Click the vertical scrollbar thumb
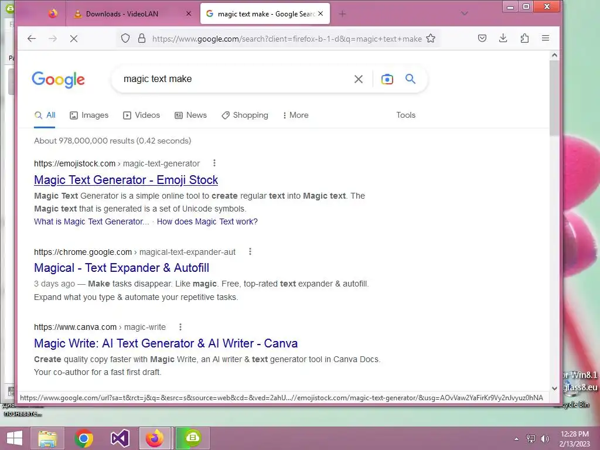Viewport: 600px width, 450px height. point(554,98)
